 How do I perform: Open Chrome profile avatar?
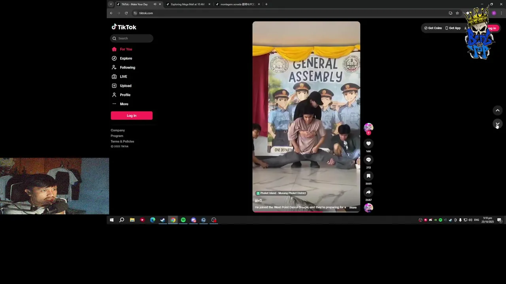pos(494,13)
